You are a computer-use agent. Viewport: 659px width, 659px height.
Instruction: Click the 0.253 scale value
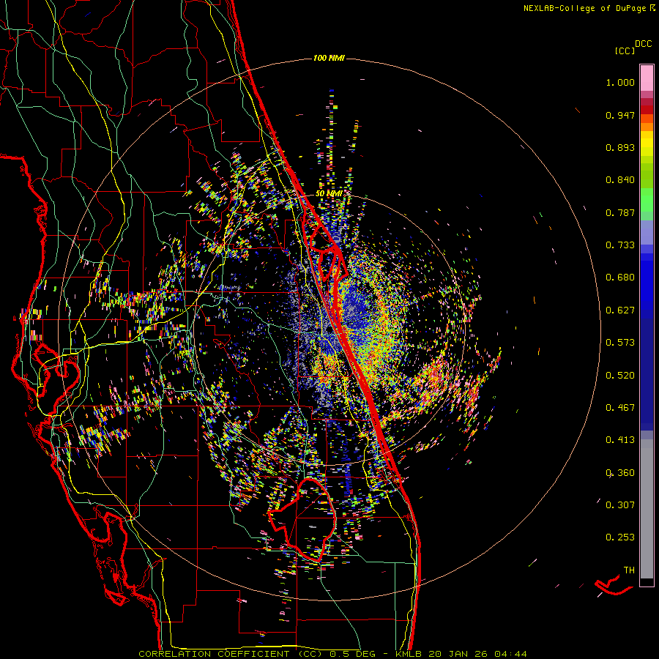click(x=620, y=537)
